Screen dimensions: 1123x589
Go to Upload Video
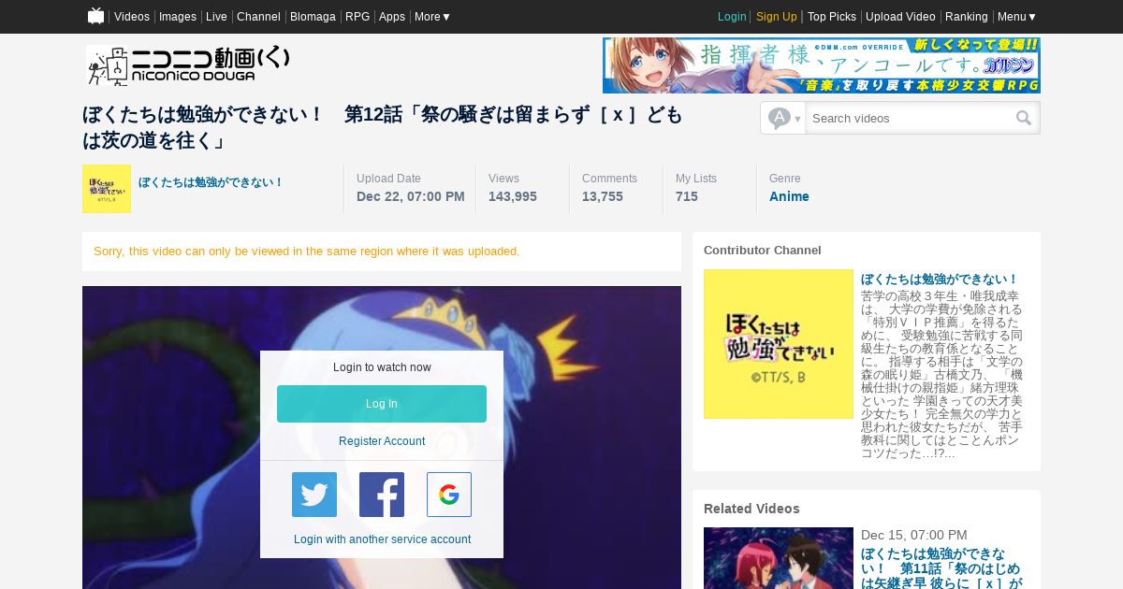point(900,17)
